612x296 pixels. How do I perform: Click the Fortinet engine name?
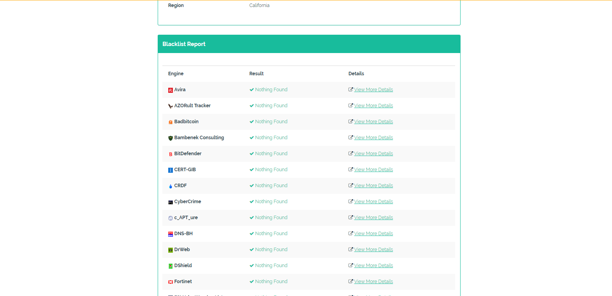[x=183, y=282]
